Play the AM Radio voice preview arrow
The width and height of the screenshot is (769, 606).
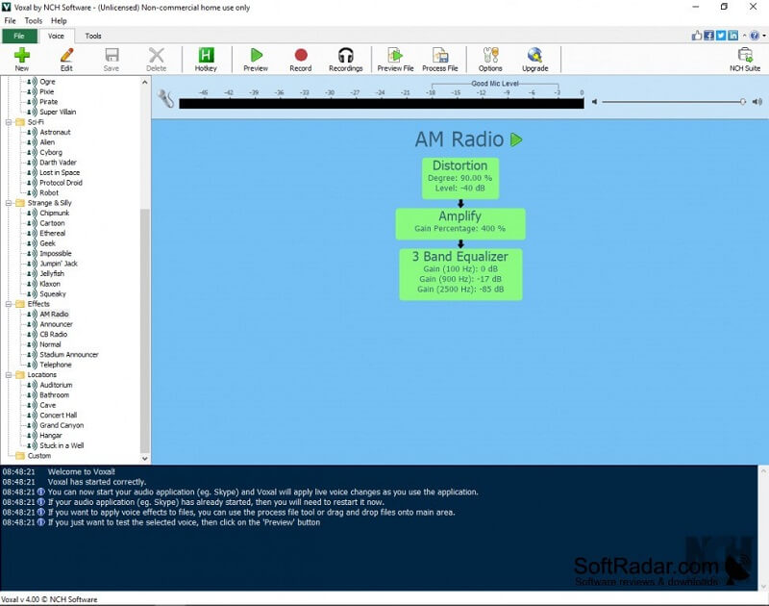pyautogui.click(x=516, y=139)
